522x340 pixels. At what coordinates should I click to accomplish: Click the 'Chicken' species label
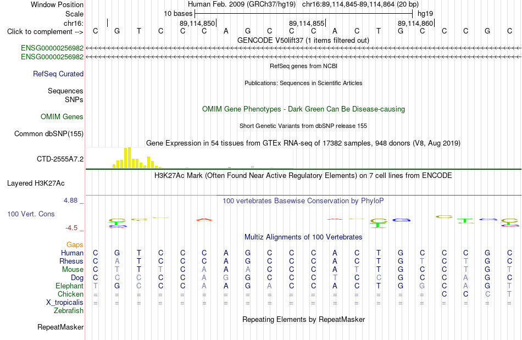(x=70, y=294)
